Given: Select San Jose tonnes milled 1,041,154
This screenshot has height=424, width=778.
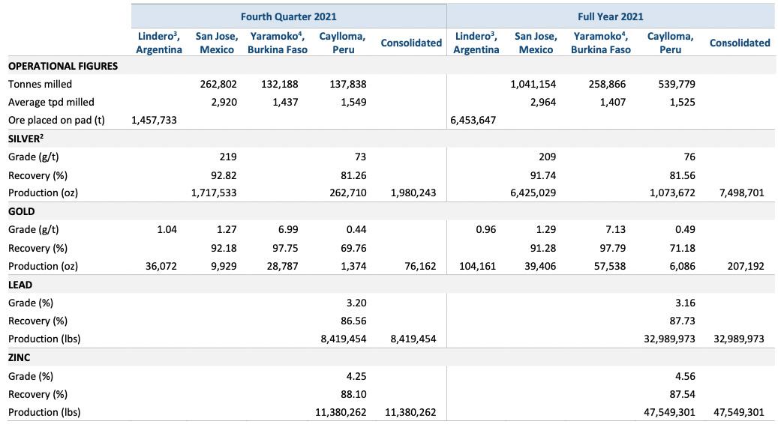Looking at the screenshot, I should click(x=533, y=85).
